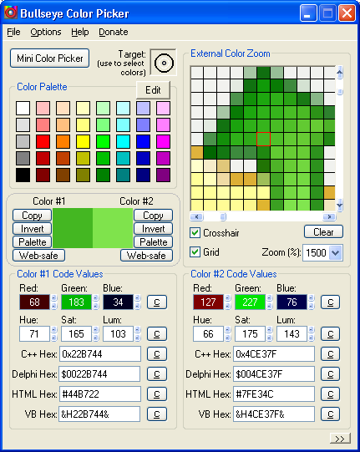The width and height of the screenshot is (360, 452).
Task: Decrease Color #1 Green value with down spinner
Action: click(x=96, y=306)
